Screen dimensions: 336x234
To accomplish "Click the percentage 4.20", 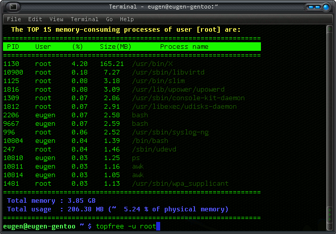I will [x=80, y=64].
